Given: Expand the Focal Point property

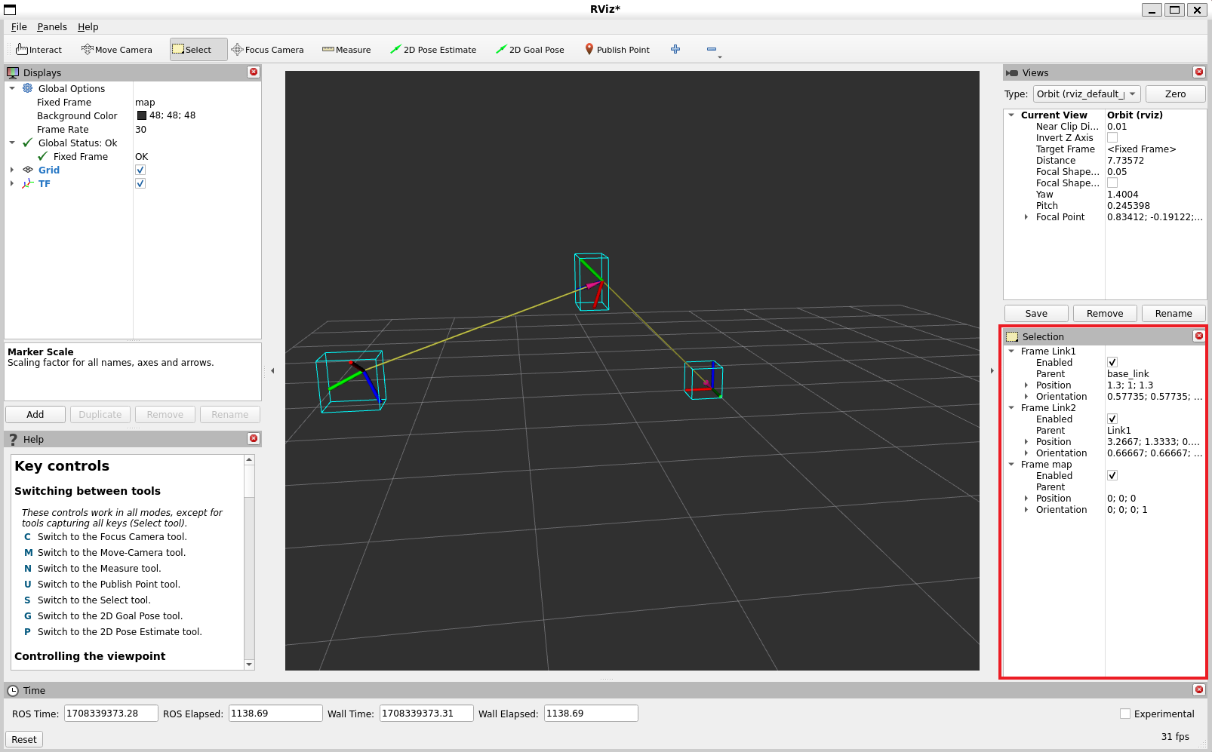Looking at the screenshot, I should (1026, 217).
